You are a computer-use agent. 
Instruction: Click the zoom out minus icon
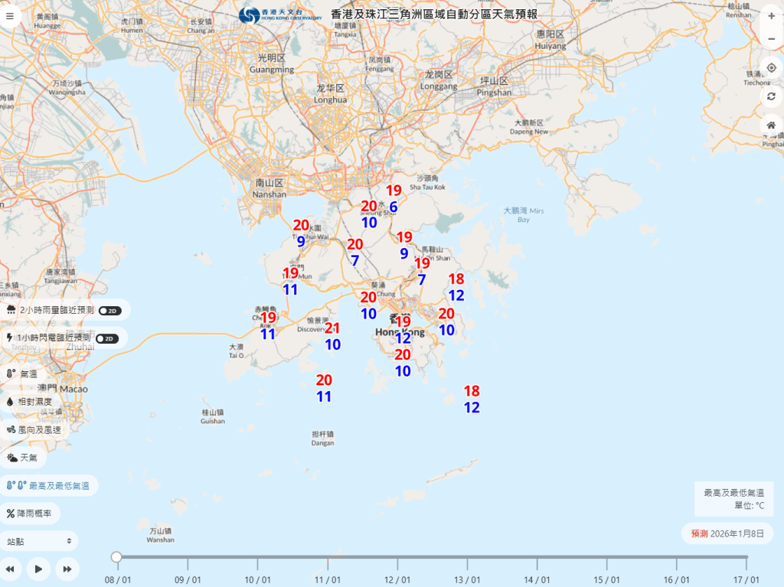[x=772, y=38]
